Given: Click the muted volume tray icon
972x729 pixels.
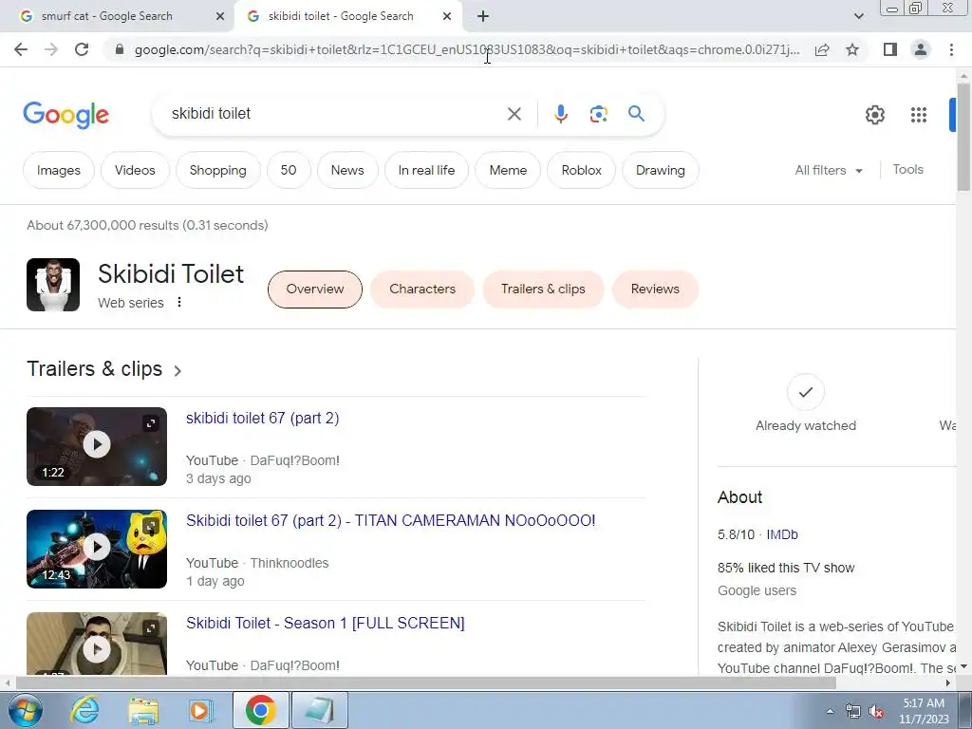Looking at the screenshot, I should click(875, 711).
